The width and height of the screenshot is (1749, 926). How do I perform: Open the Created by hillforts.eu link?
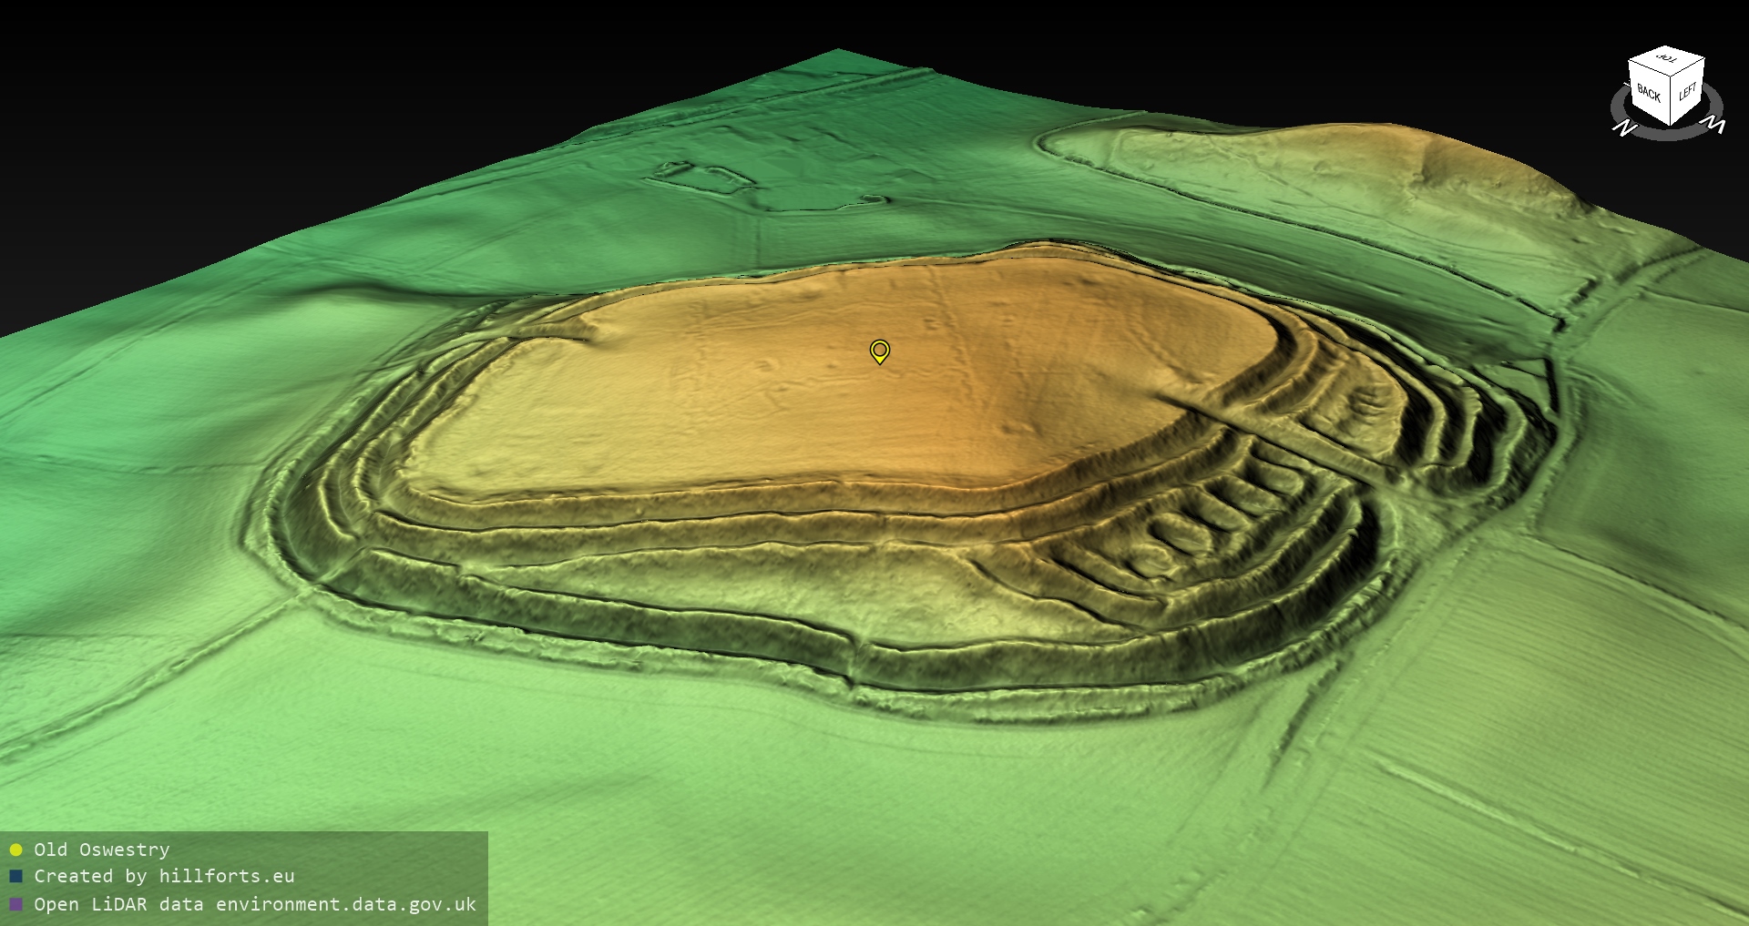(164, 876)
